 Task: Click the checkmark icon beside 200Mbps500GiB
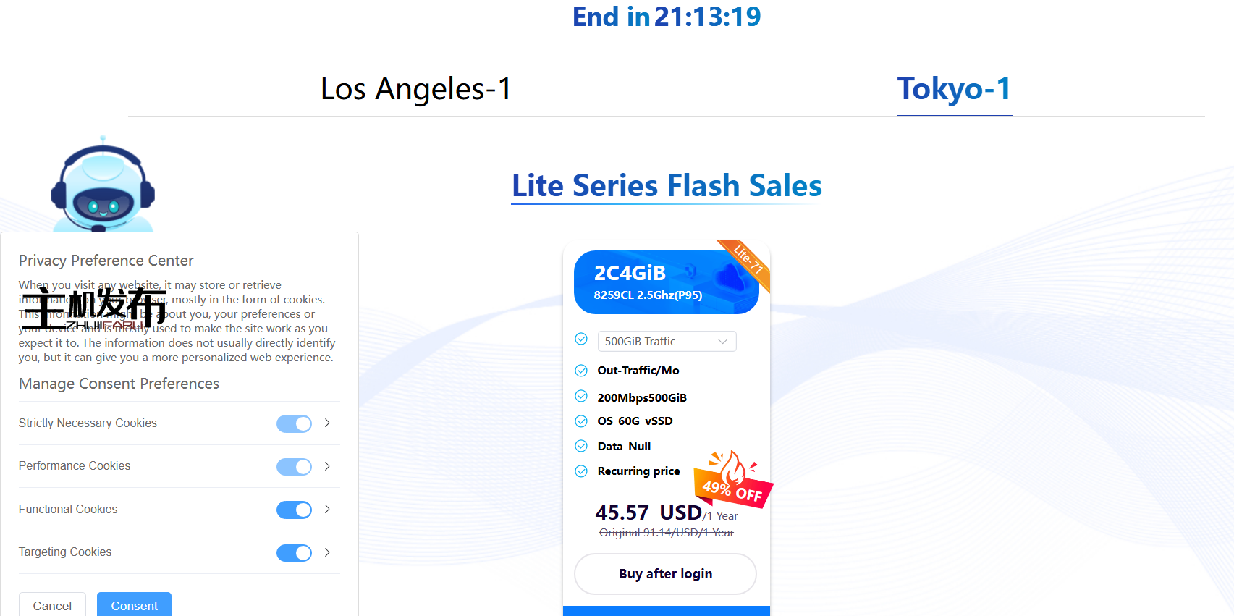581,396
